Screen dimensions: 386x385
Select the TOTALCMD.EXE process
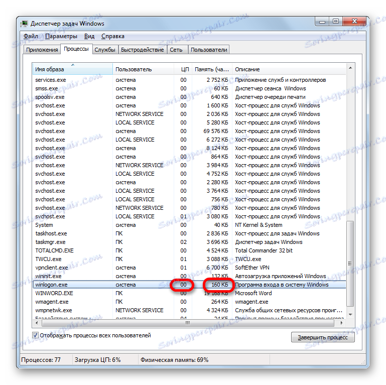coord(189,250)
